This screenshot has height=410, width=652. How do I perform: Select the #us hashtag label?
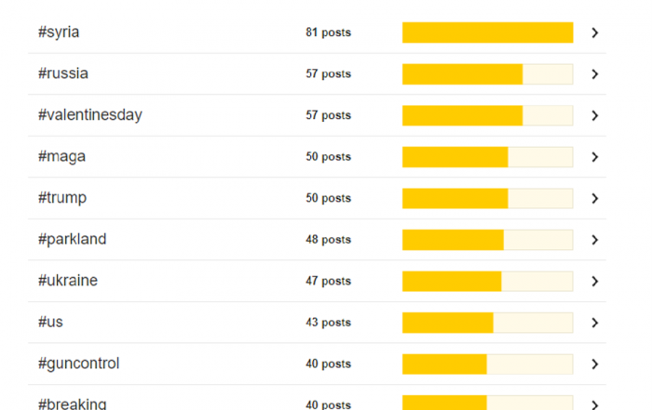pyautogui.click(x=50, y=322)
